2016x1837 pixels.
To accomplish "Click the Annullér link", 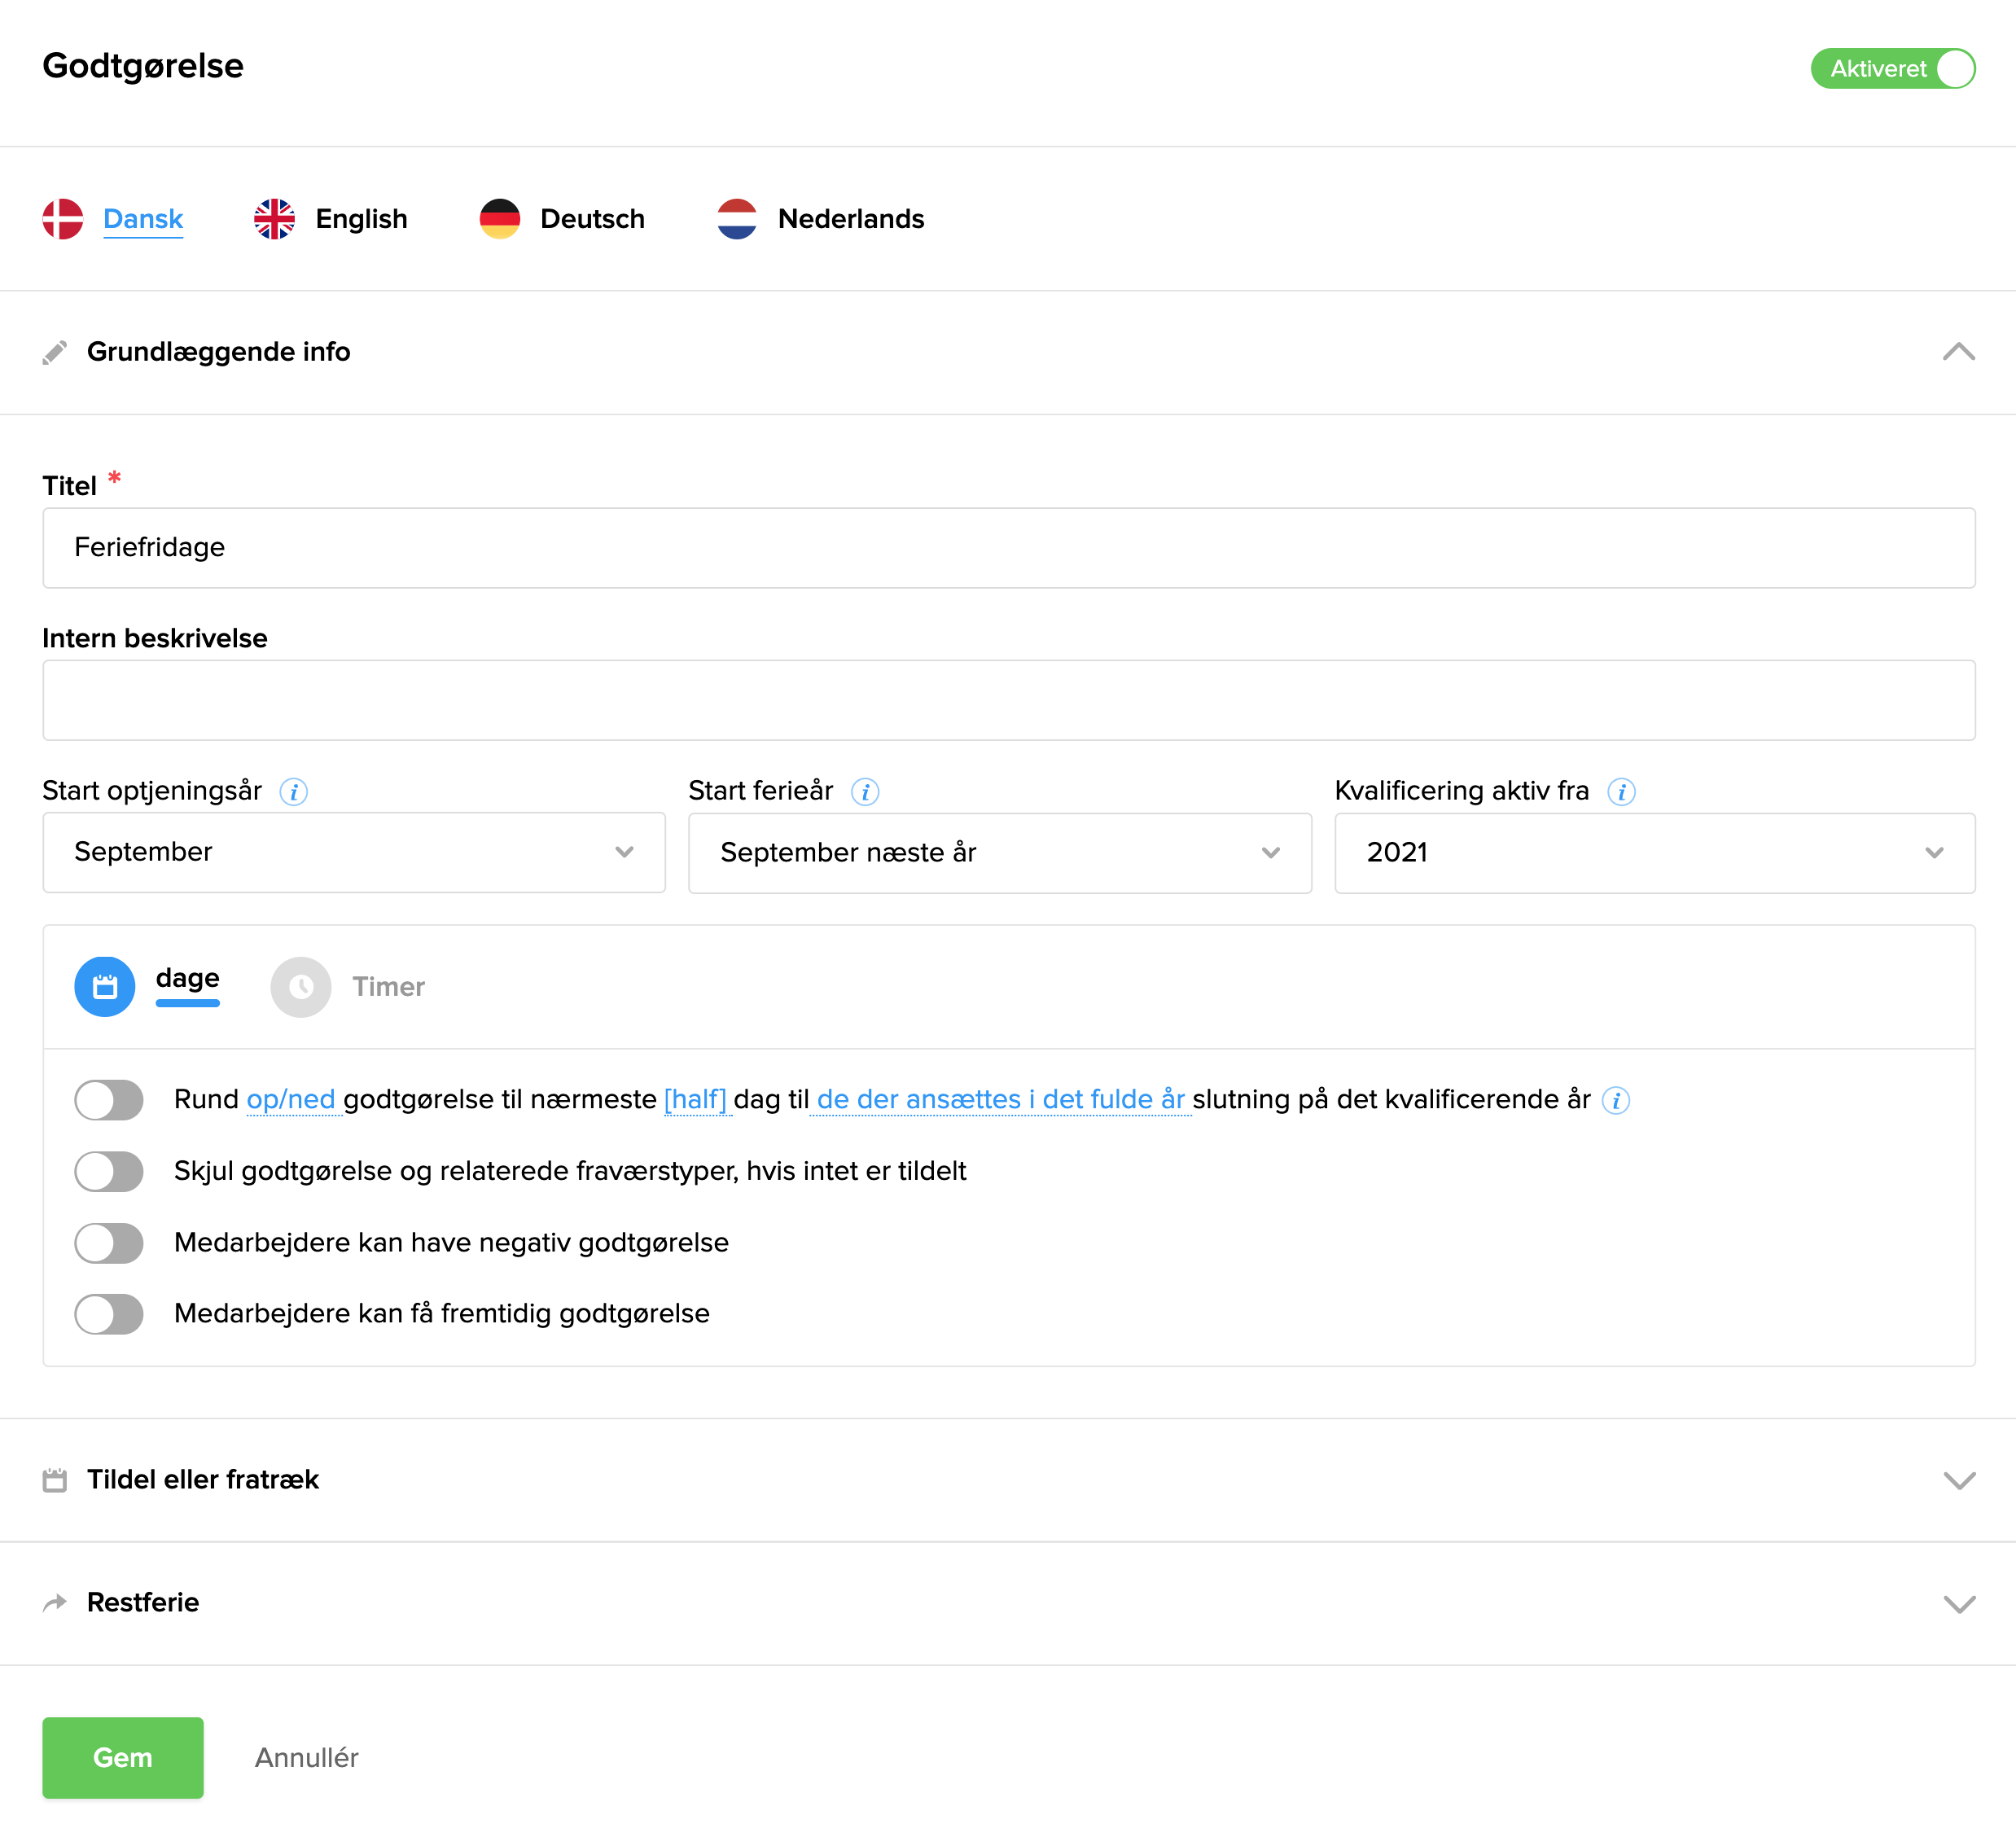I will click(306, 1757).
